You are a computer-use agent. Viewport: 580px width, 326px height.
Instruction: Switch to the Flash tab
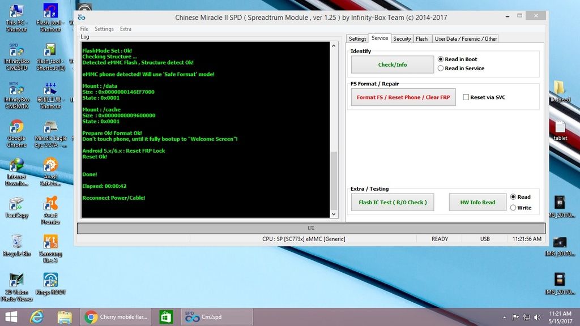click(x=421, y=39)
